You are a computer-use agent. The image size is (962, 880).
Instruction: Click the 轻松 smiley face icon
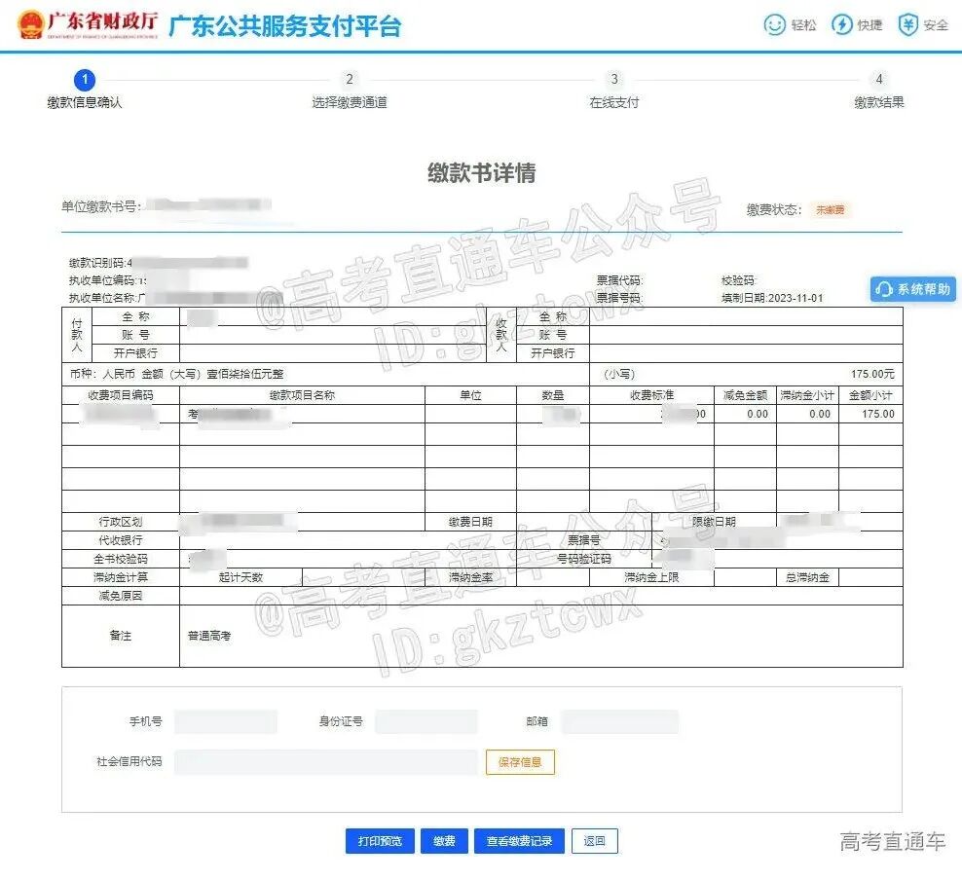pos(774,24)
